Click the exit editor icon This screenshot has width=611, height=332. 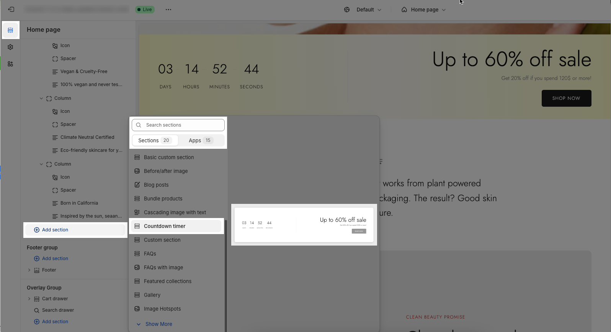tap(11, 10)
